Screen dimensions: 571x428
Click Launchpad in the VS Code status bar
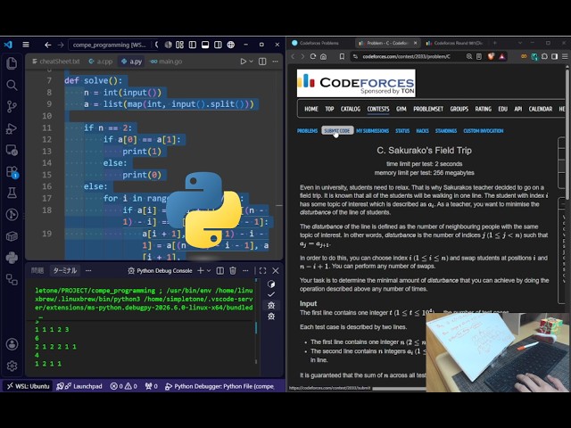pos(79,386)
